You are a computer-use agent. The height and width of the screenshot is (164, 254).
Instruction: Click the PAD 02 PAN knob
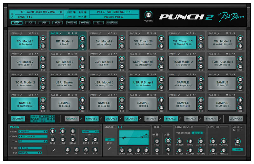coord(73,131)
